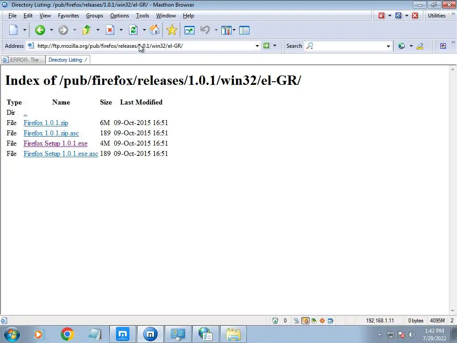Open the file explorer taskbar icon
This screenshot has width=457, height=343.
point(233,334)
